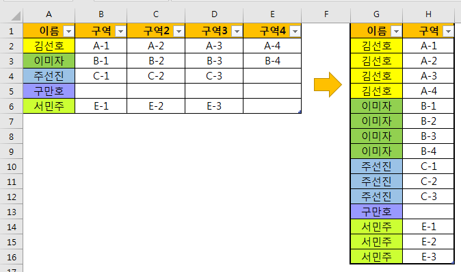Select row 13 header
Screen dimensions: 461x272
click(x=12, y=212)
